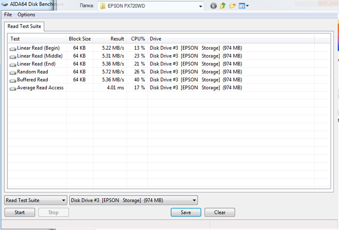
Task: Click the 23 % CPU value
Action: [139, 56]
